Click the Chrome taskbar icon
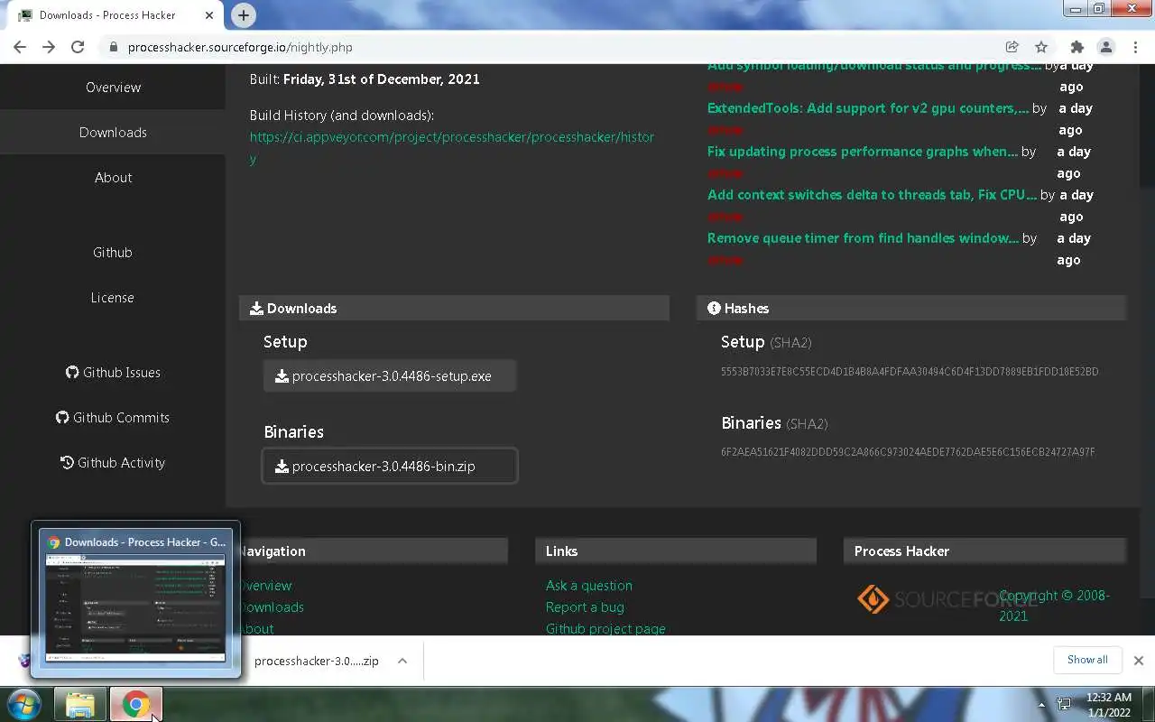The image size is (1155, 722). click(x=136, y=705)
